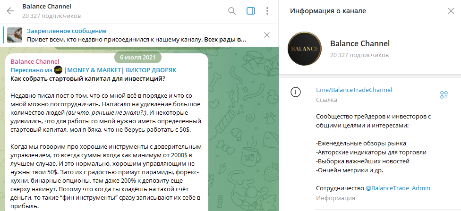
Task: Open the three-dot more options menu
Action: 267,11
